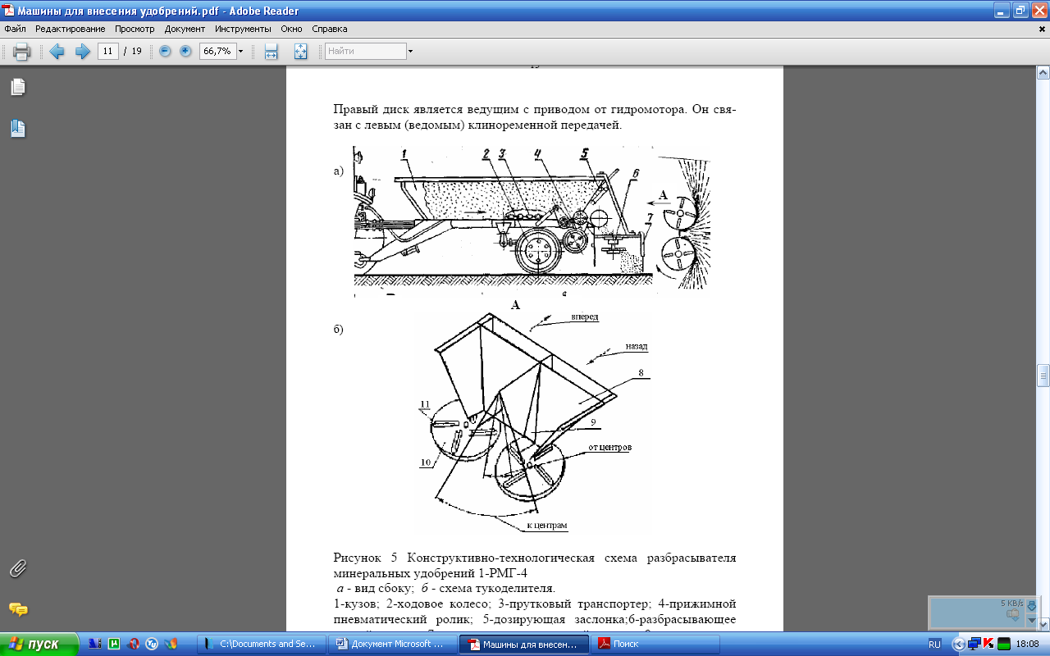Click the Найти search field
This screenshot has width=1050, height=656.
tap(365, 51)
